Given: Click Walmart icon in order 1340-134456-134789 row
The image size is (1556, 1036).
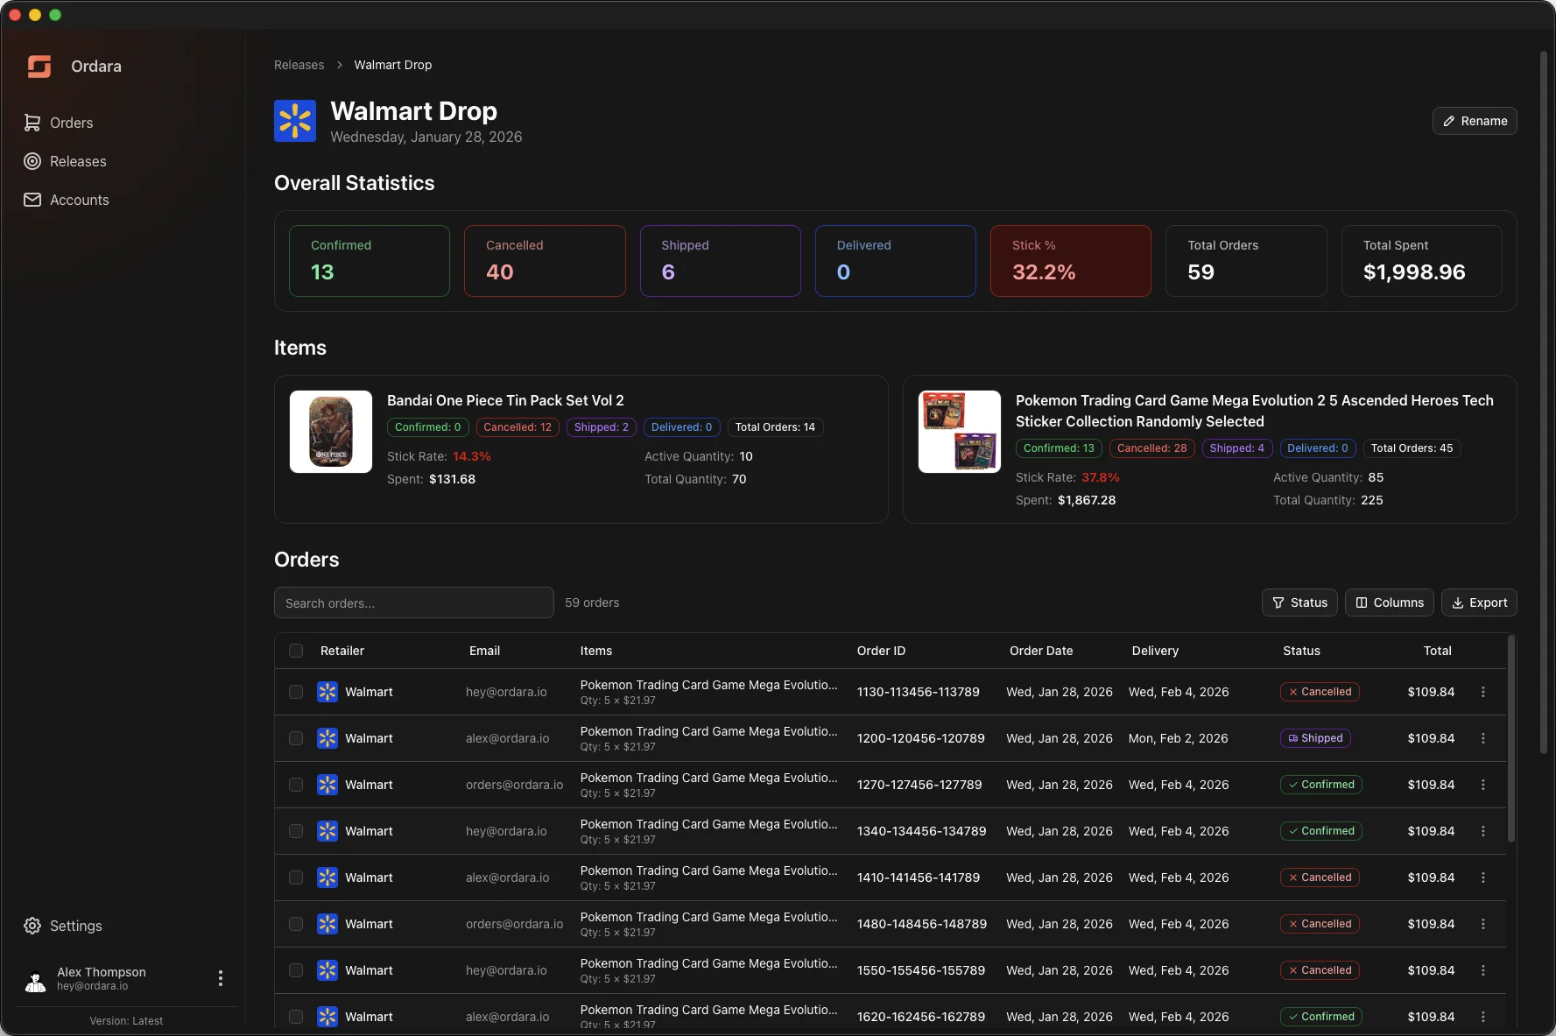Looking at the screenshot, I should [x=327, y=831].
